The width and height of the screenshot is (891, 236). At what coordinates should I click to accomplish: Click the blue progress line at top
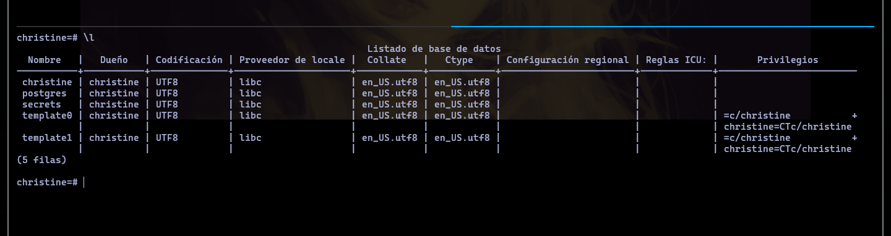tap(663, 27)
